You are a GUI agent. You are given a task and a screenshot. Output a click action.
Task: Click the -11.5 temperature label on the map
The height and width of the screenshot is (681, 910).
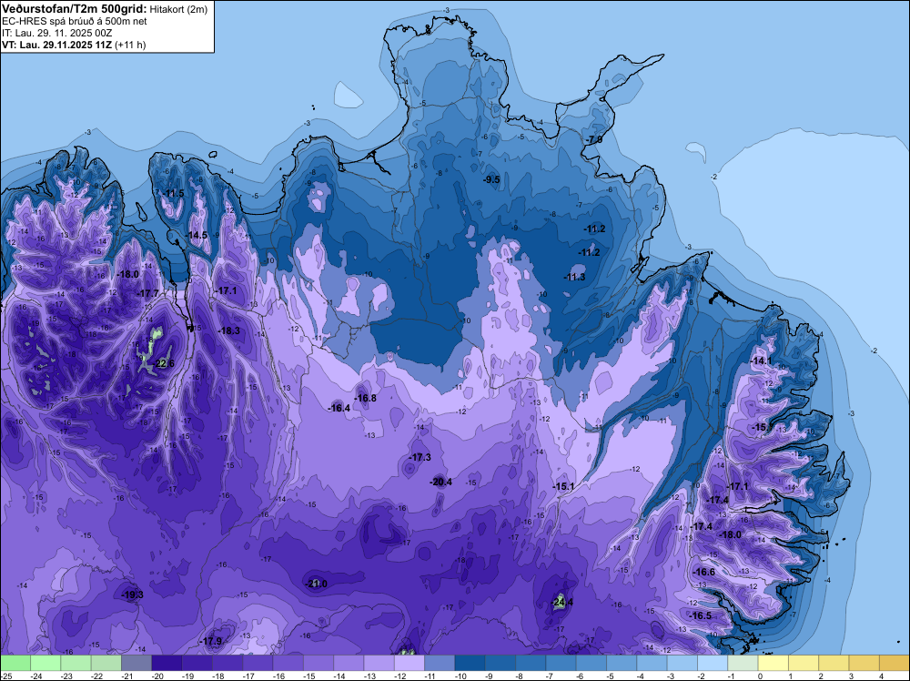click(x=174, y=193)
